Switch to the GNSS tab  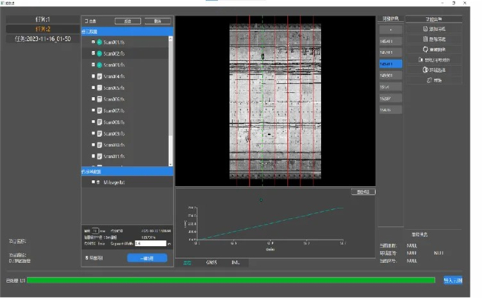coord(211,262)
